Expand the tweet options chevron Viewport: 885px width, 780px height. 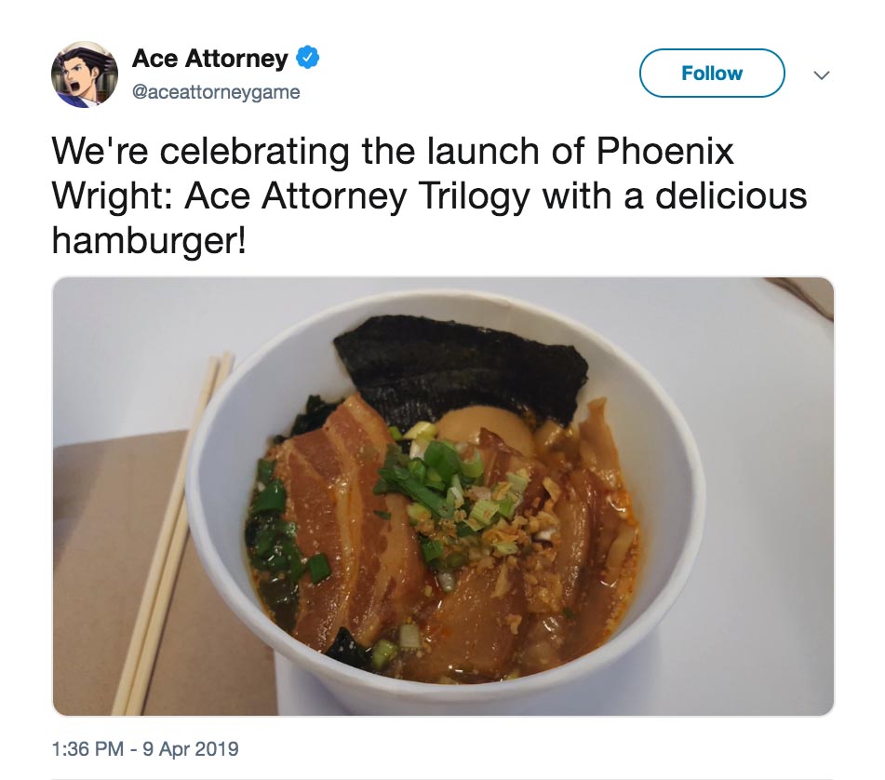pyautogui.click(x=822, y=74)
